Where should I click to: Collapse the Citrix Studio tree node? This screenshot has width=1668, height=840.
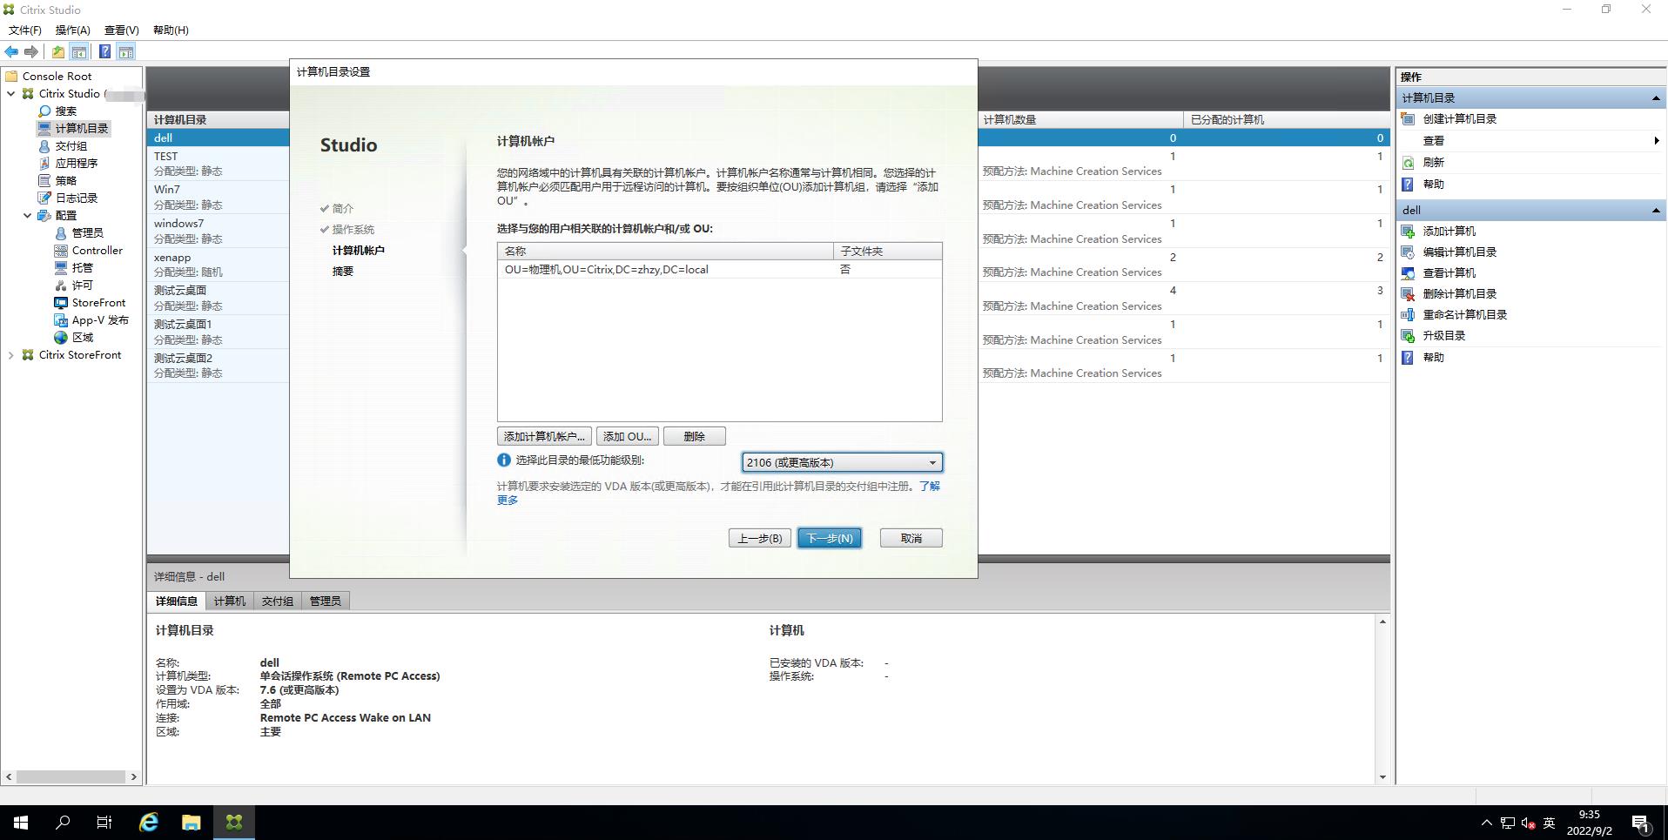point(11,93)
